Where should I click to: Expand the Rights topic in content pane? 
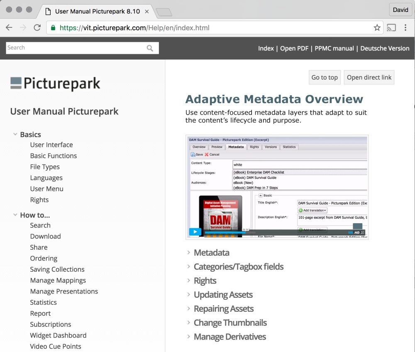188,280
